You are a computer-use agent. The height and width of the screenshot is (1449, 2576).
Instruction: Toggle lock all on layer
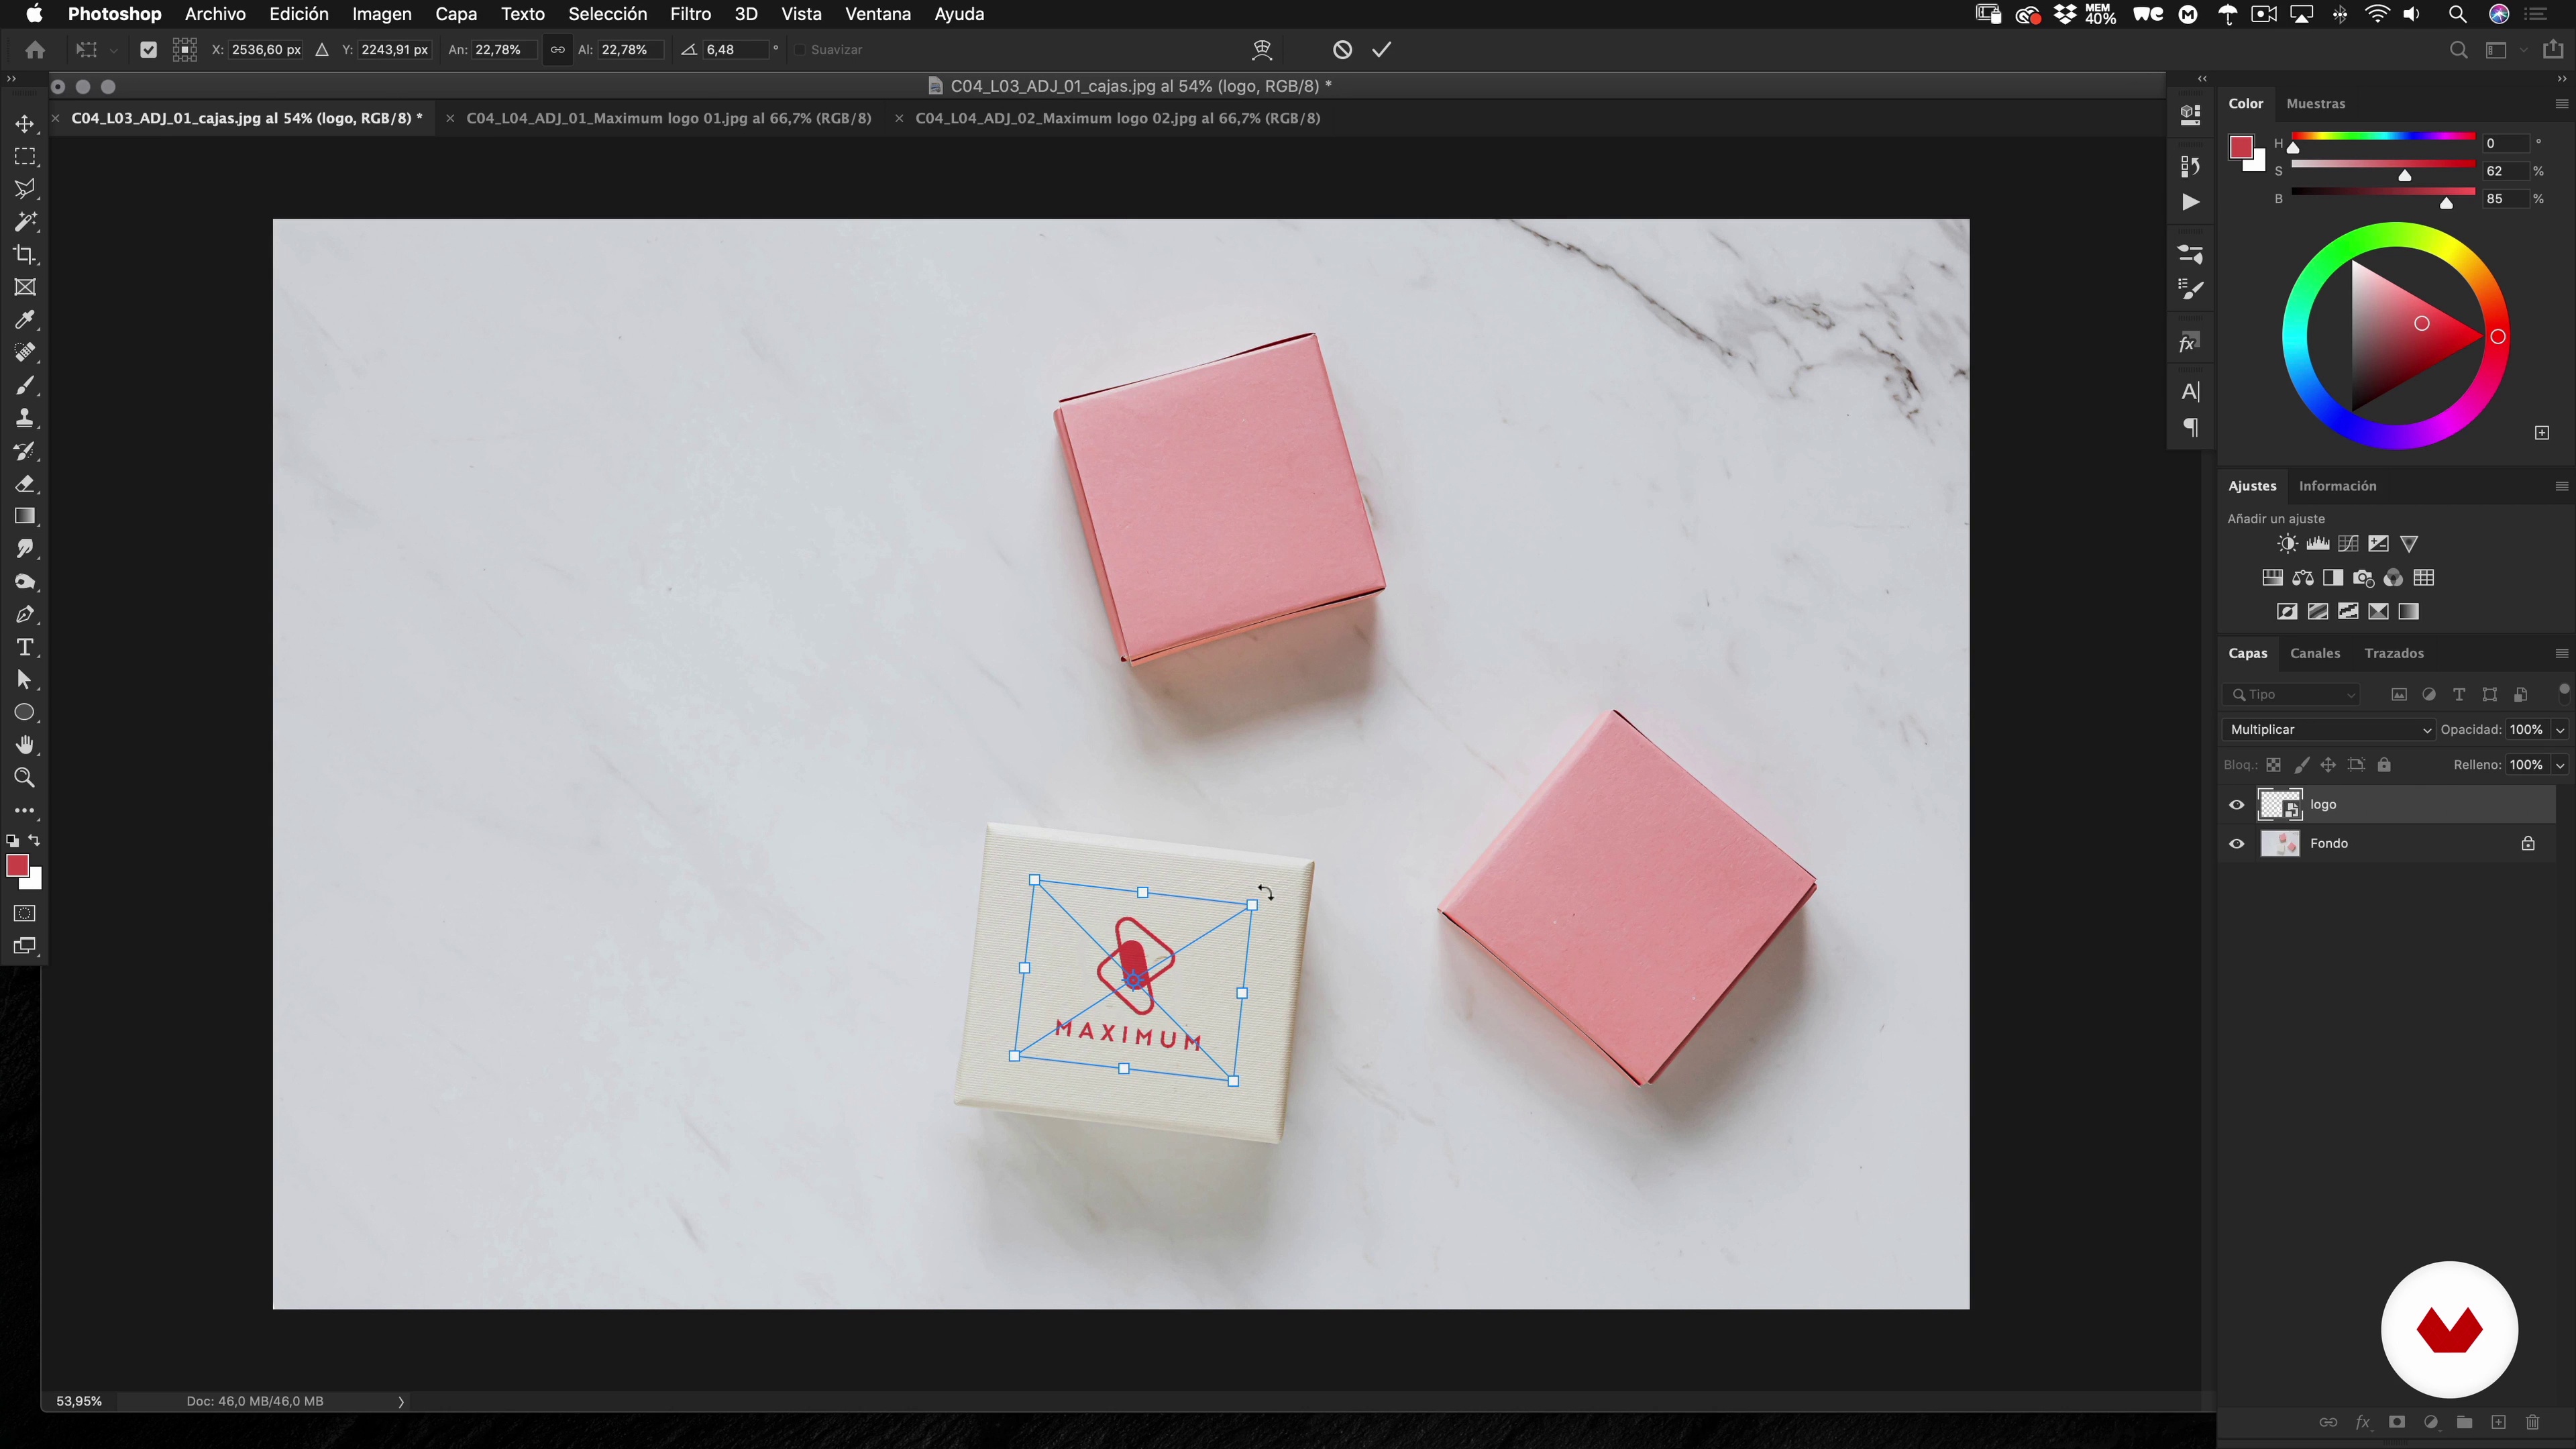pos(2384,765)
